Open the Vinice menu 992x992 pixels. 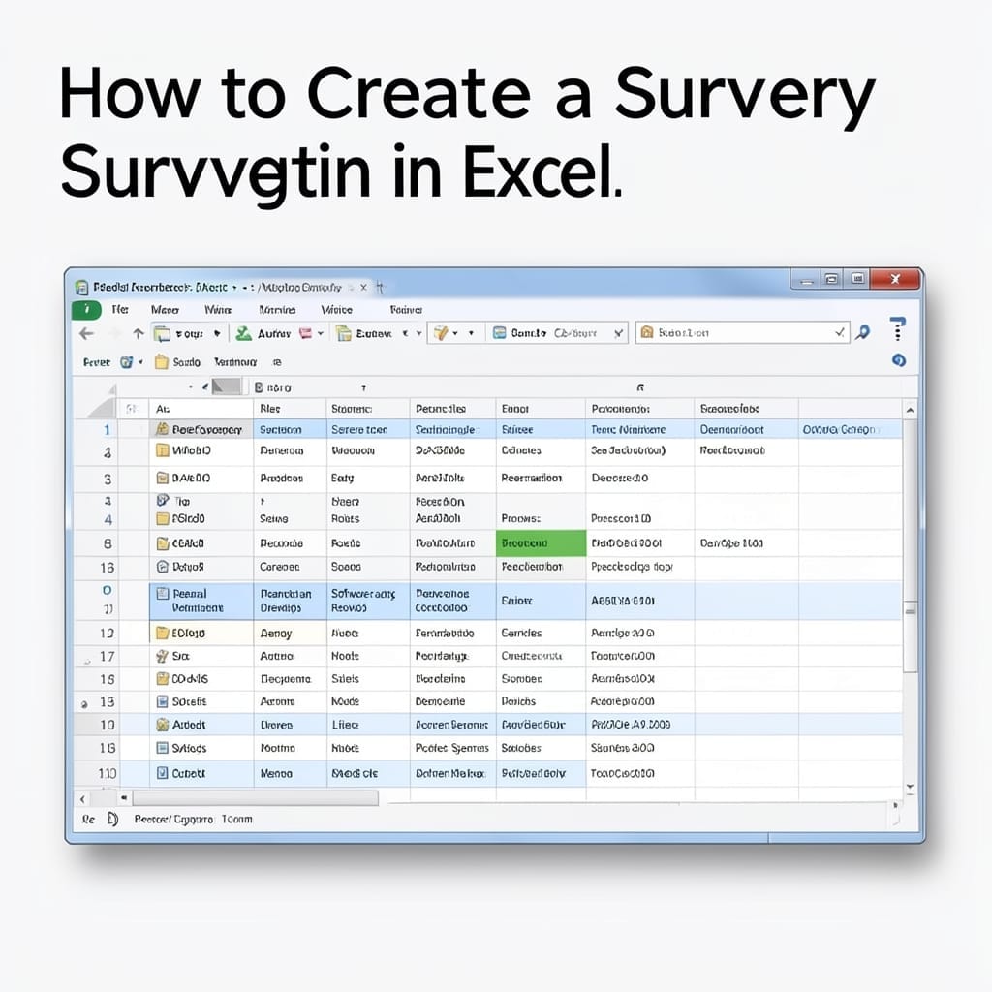tap(336, 309)
